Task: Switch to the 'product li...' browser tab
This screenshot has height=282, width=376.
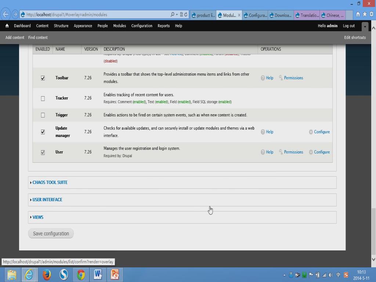Action: [x=203, y=15]
